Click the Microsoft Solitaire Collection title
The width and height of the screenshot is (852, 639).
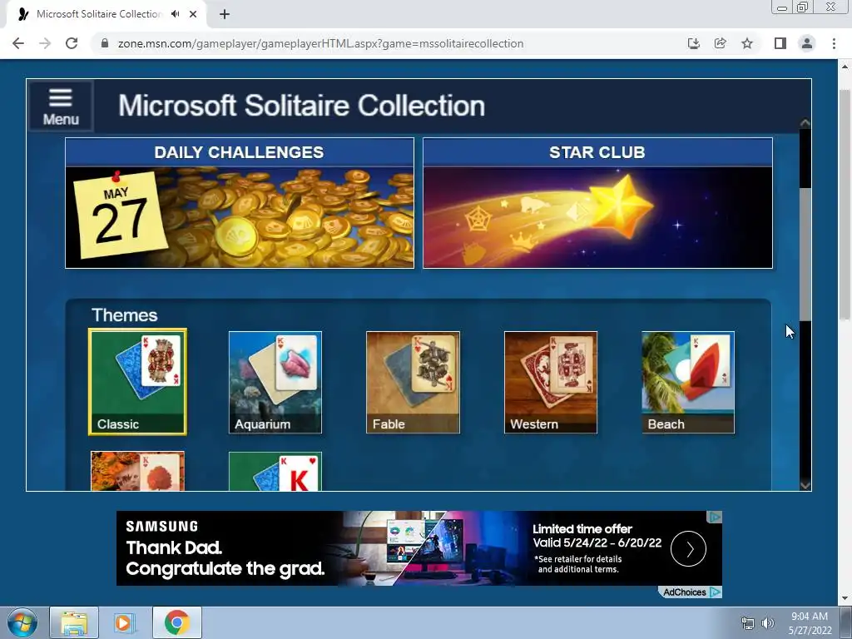coord(301,106)
